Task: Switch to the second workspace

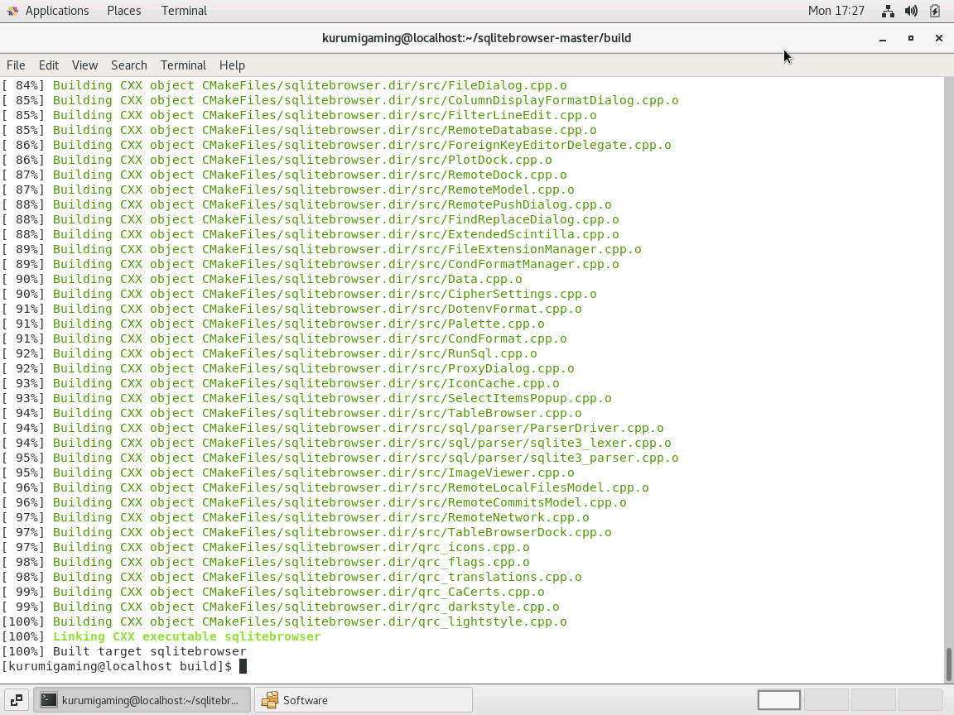Action: click(825, 699)
